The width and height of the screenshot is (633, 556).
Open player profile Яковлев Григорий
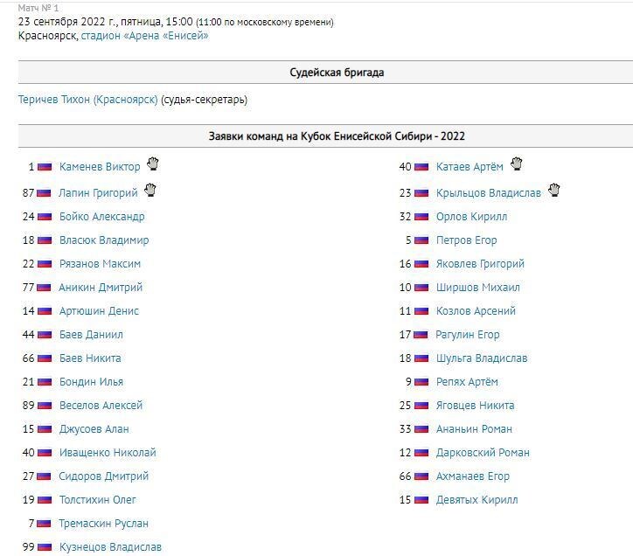[480, 264]
